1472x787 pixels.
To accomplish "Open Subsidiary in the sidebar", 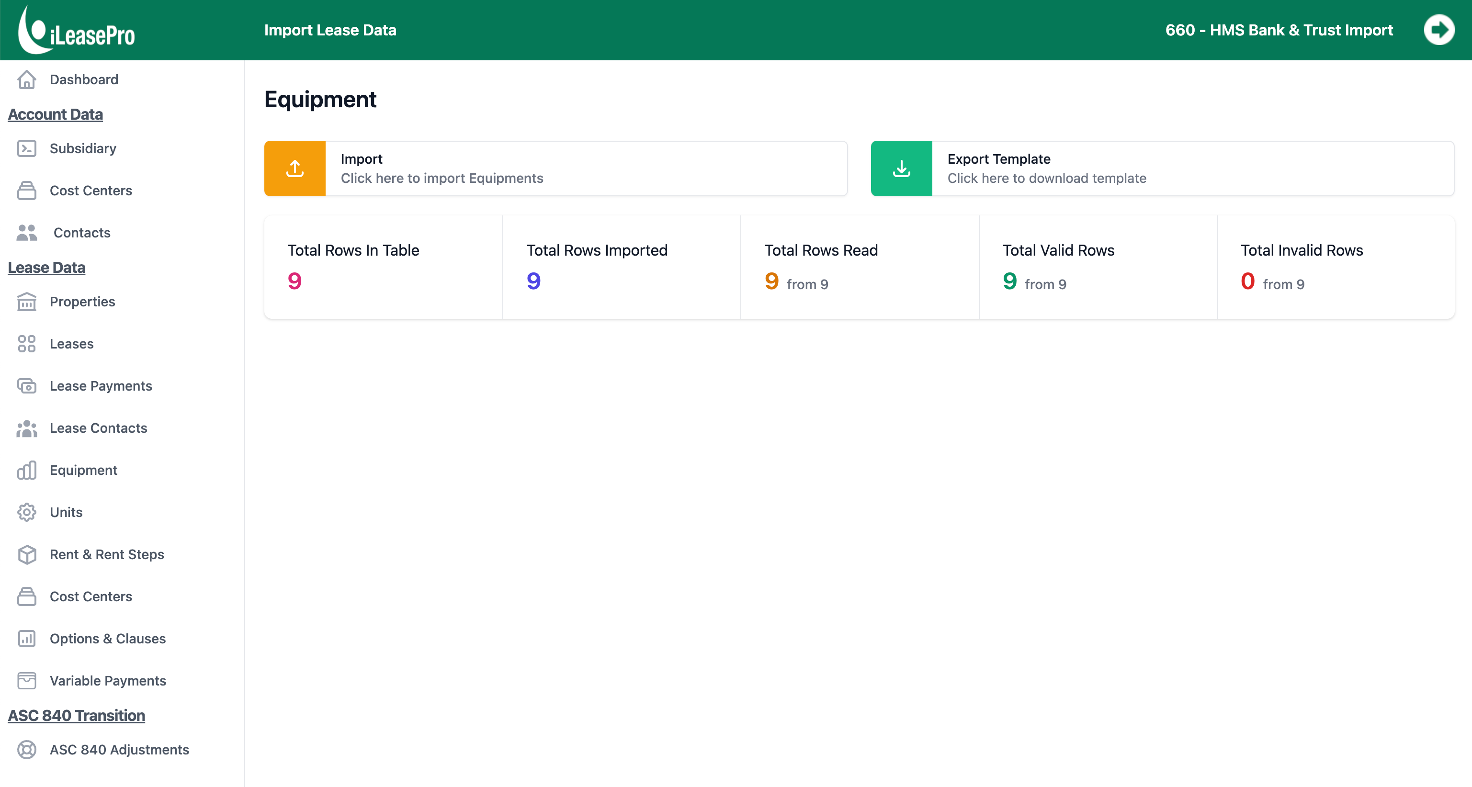I will point(83,148).
